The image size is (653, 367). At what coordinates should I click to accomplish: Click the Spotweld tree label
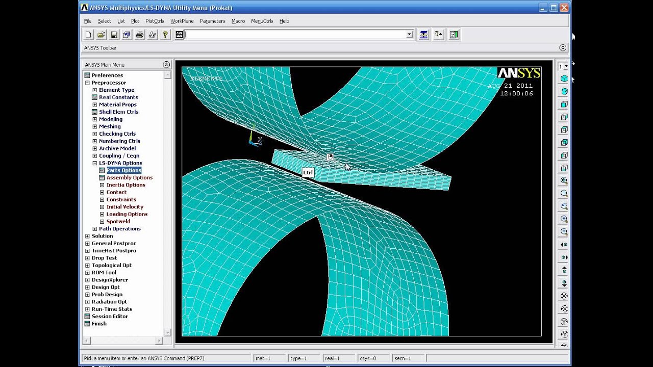(x=118, y=222)
